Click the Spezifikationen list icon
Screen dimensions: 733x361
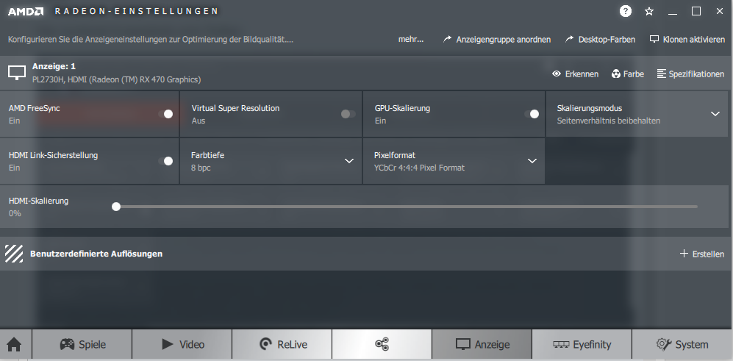(x=661, y=74)
